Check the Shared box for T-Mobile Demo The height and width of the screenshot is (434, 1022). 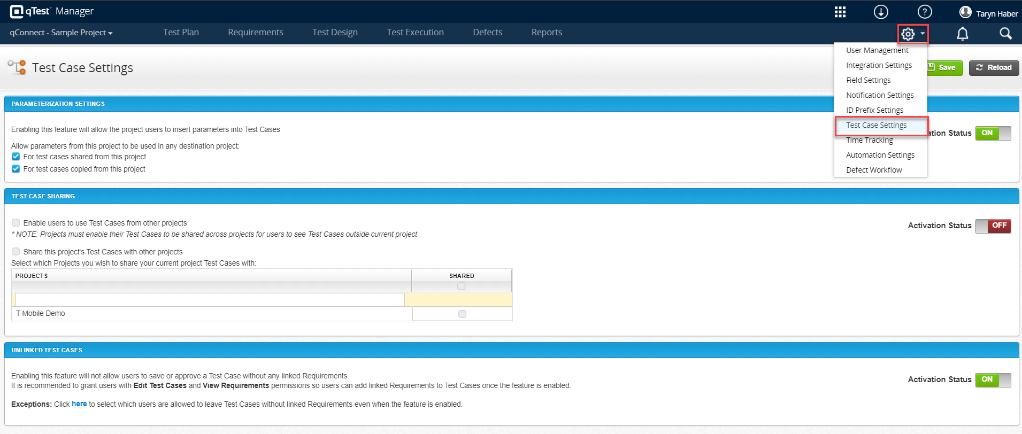click(462, 314)
